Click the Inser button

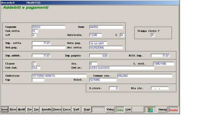(x=5, y=110)
